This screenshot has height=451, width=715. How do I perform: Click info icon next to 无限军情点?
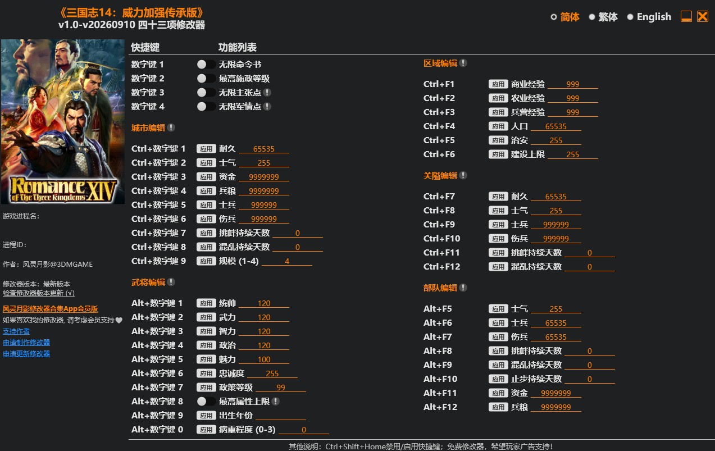pyautogui.click(x=267, y=106)
